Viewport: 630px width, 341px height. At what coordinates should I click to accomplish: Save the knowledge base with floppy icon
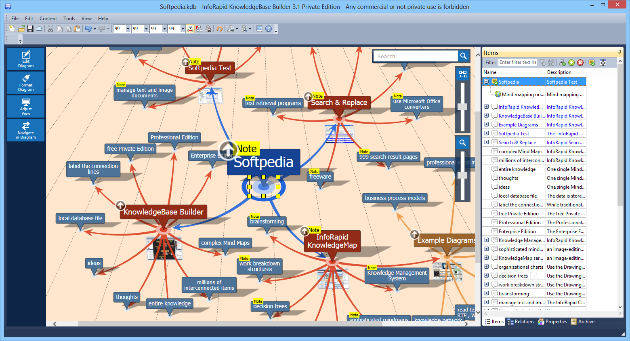[30, 29]
